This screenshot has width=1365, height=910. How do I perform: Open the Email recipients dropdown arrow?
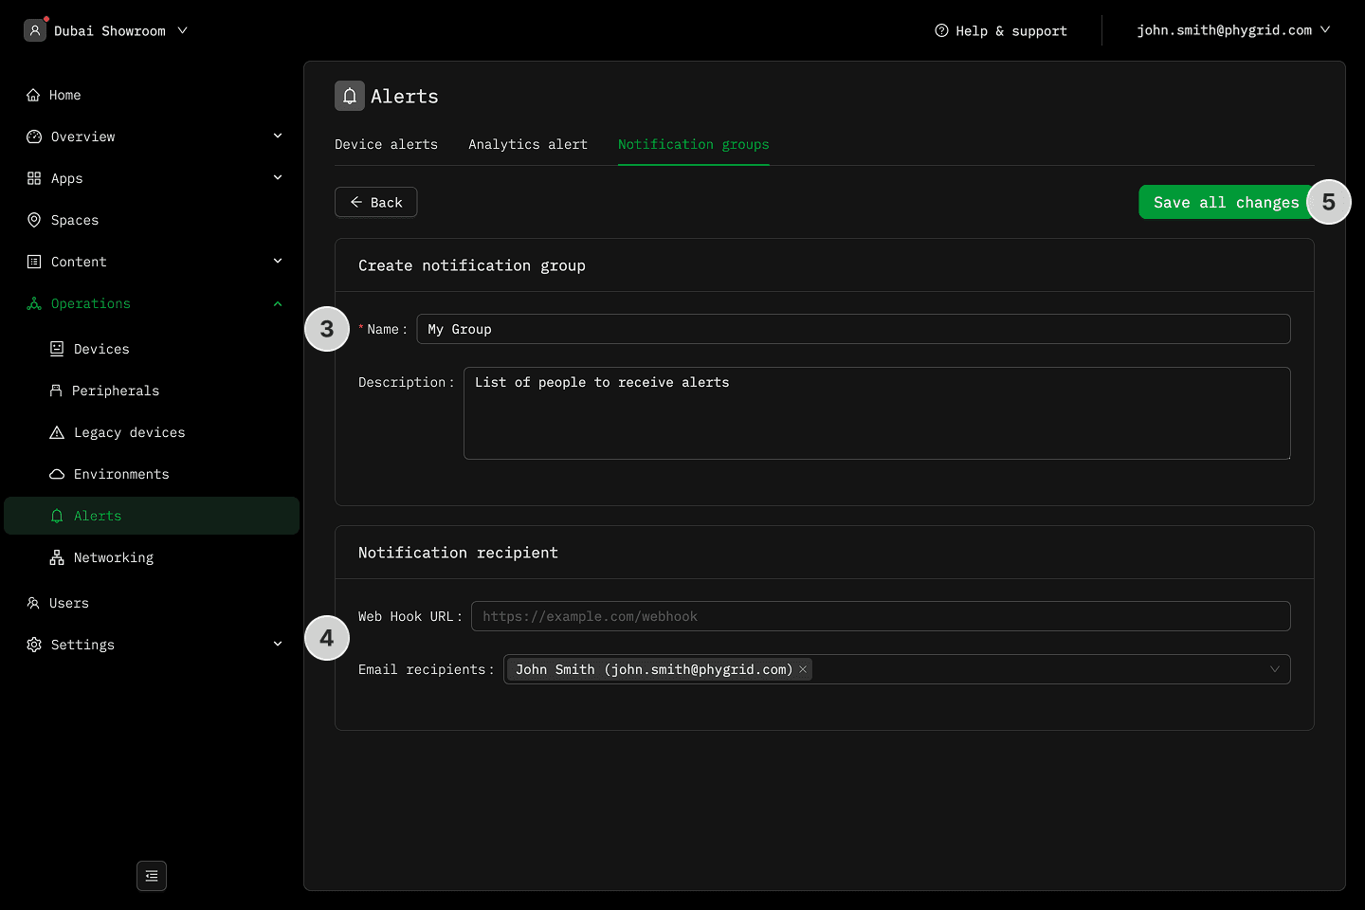tap(1274, 669)
